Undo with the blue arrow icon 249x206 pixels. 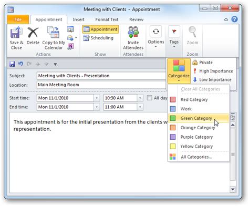pyautogui.click(x=20, y=64)
